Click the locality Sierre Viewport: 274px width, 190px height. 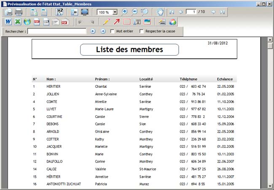click(x=144, y=117)
